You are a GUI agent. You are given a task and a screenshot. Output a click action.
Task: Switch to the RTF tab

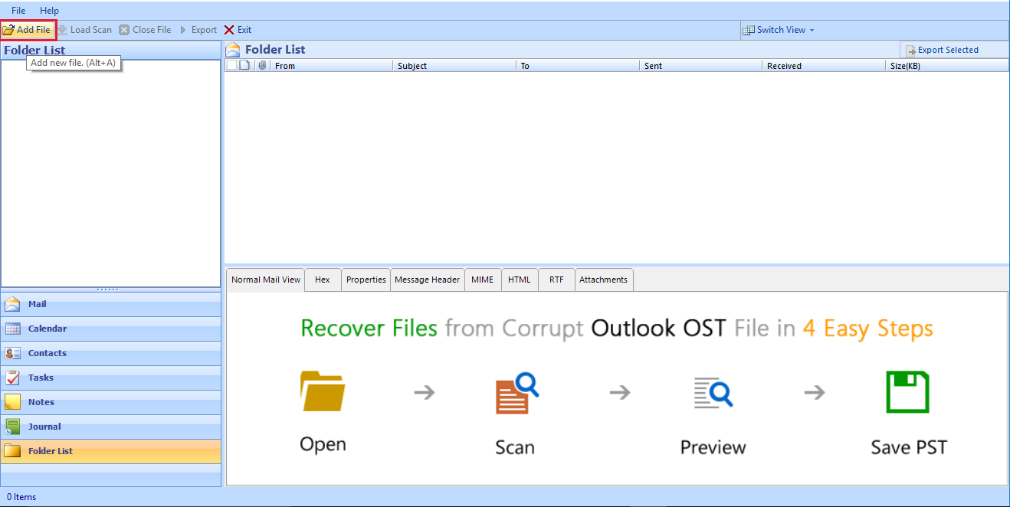pyautogui.click(x=556, y=280)
